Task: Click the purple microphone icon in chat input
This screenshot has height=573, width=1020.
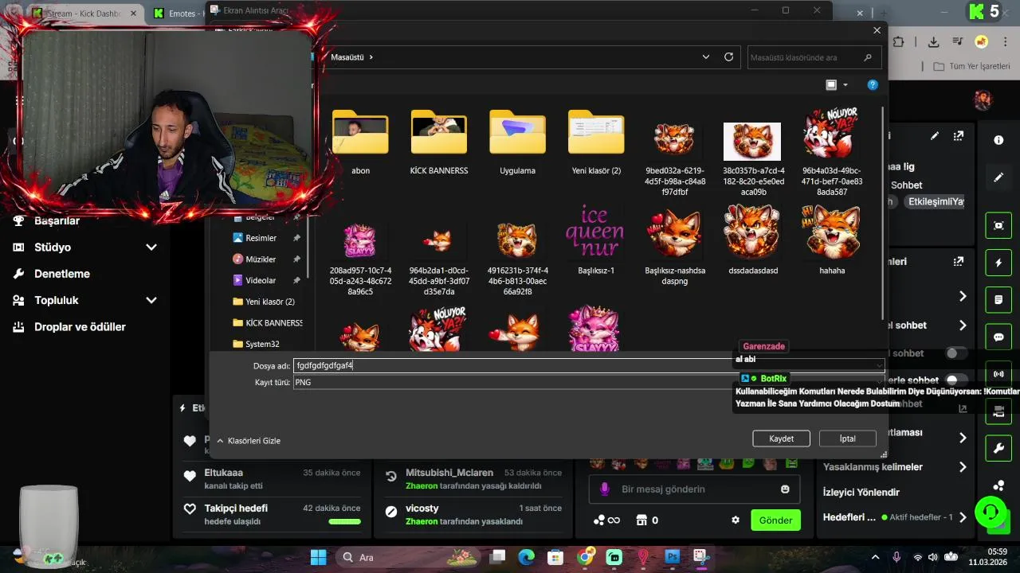Action: click(x=605, y=489)
